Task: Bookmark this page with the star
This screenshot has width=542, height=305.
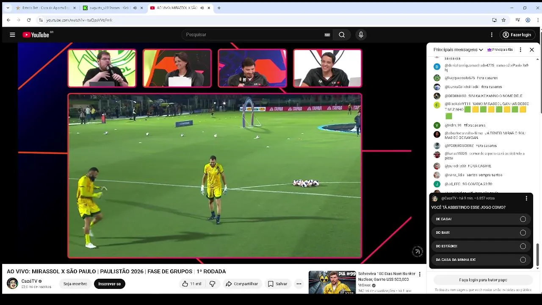Action: (503, 20)
